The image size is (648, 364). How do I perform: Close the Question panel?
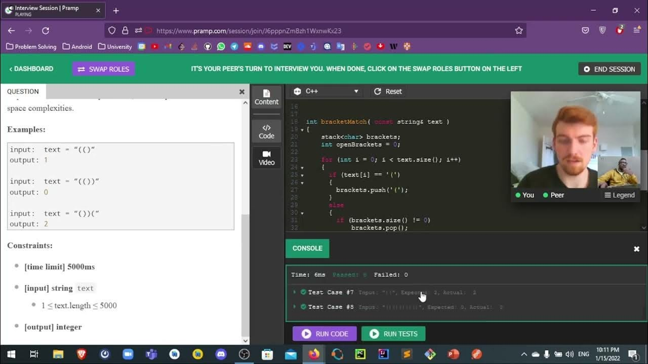[x=241, y=92]
